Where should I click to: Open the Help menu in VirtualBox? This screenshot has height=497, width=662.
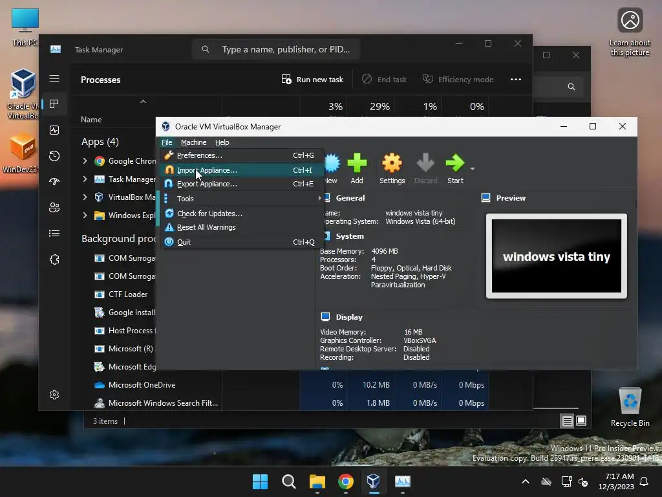coord(222,142)
